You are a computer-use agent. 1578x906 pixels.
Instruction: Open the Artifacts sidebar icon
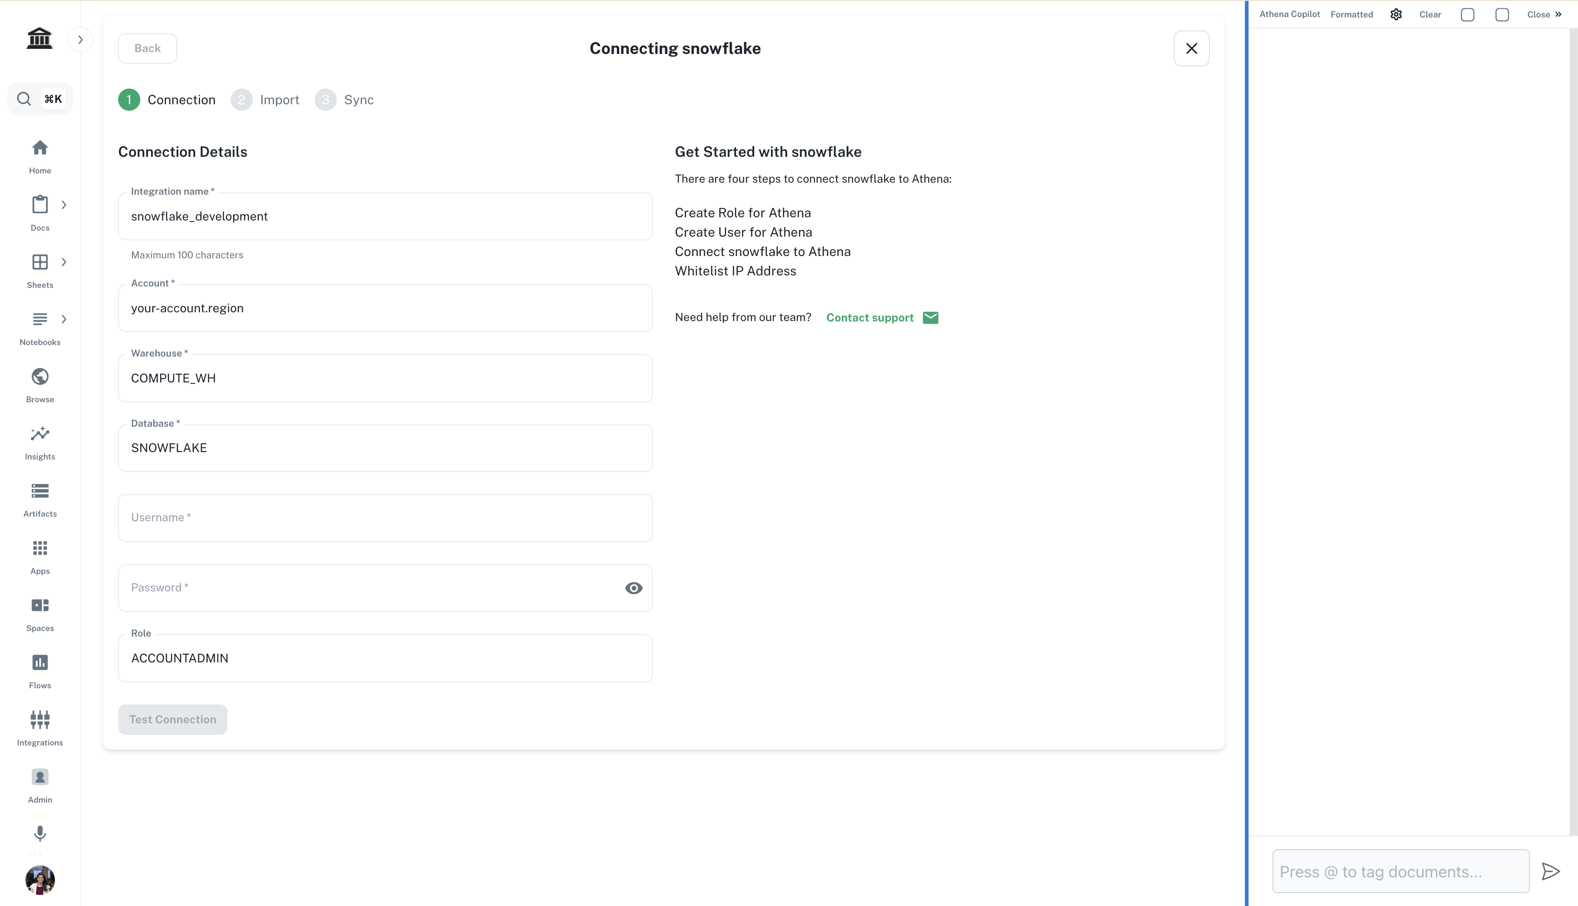(x=40, y=492)
